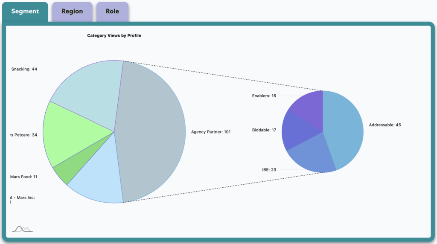Click the 'Mars Food: 11' label
Screen dimensions: 437x244
coord(23,177)
